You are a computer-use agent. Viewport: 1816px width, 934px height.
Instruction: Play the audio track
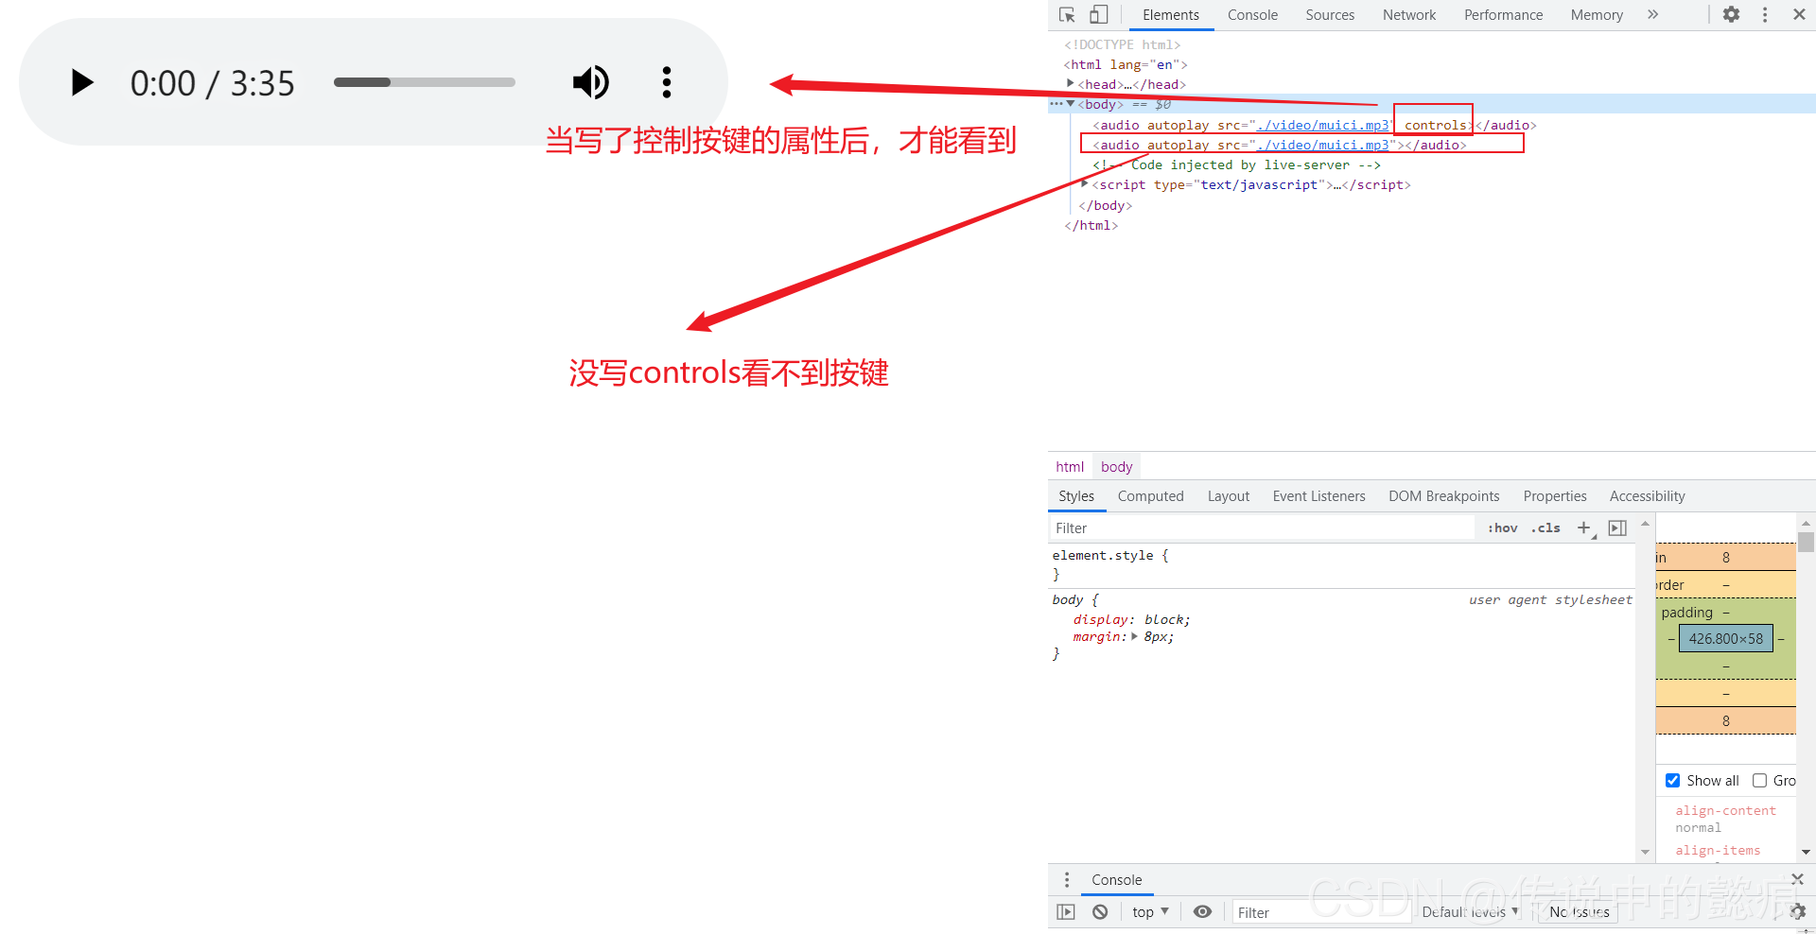83,83
